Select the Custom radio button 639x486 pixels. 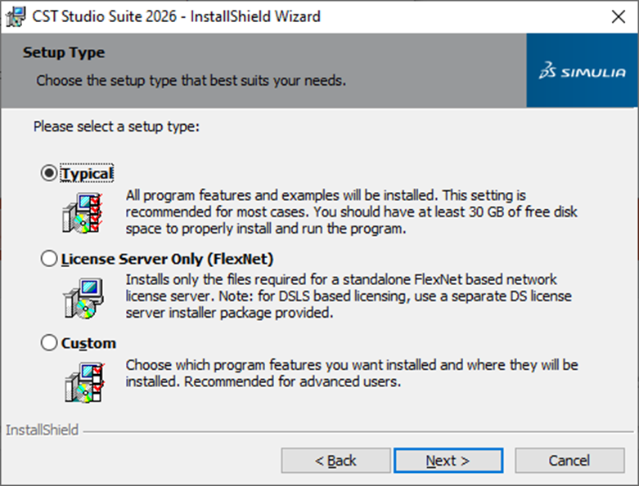click(49, 343)
